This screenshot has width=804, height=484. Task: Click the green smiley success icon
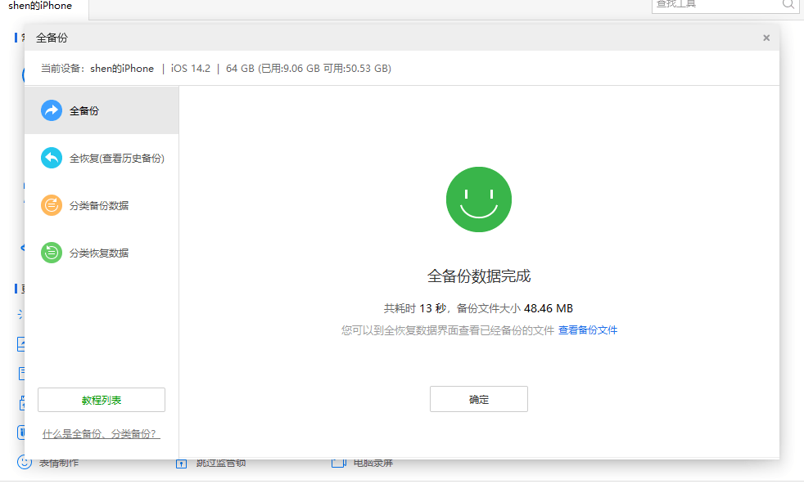(478, 199)
